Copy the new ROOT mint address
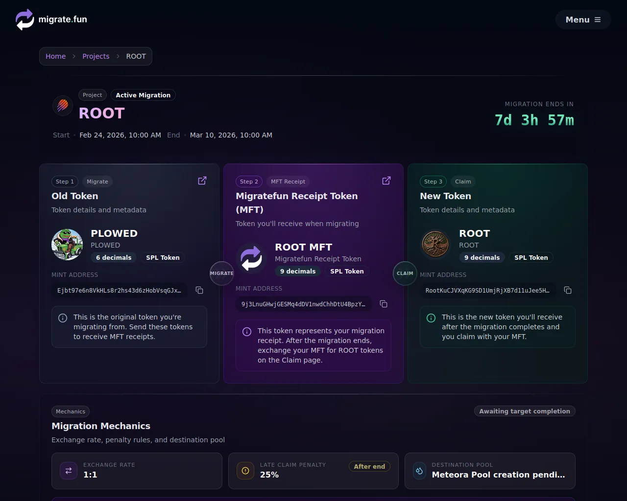This screenshot has height=501, width=627. (568, 290)
